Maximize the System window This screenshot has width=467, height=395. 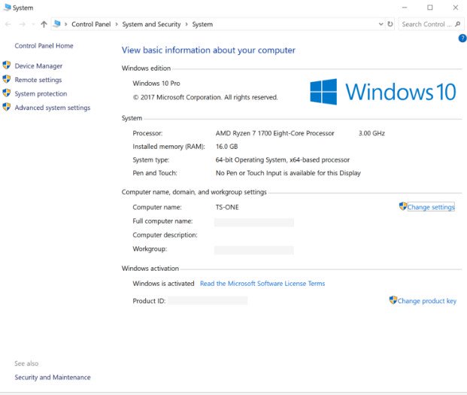pos(429,8)
